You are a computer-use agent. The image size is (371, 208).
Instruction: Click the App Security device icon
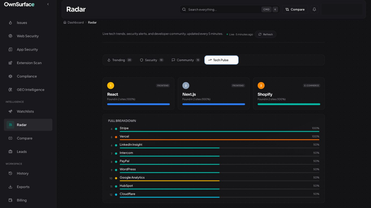[10, 50]
